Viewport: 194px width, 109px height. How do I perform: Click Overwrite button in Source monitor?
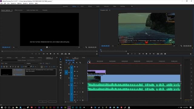coord(65,54)
